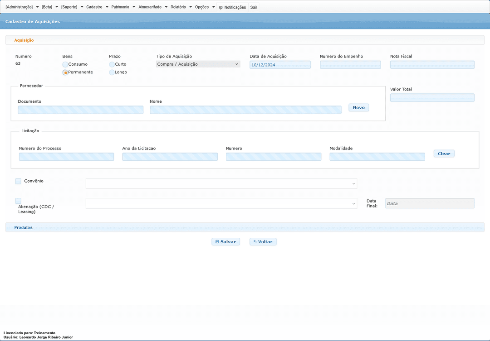This screenshot has height=341, width=490.
Task: Click the arrow next to Almoxarifado
Action: tap(166, 7)
